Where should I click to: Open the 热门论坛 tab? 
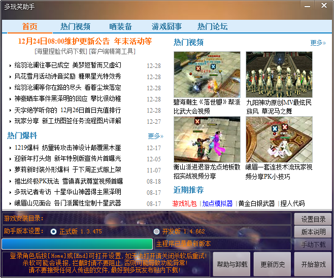click(212, 27)
